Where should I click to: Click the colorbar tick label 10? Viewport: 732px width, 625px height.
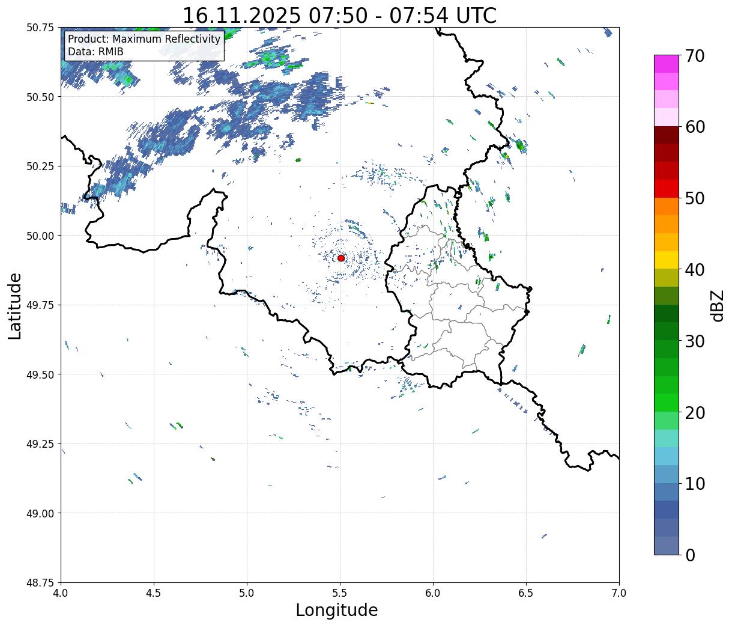tap(695, 483)
